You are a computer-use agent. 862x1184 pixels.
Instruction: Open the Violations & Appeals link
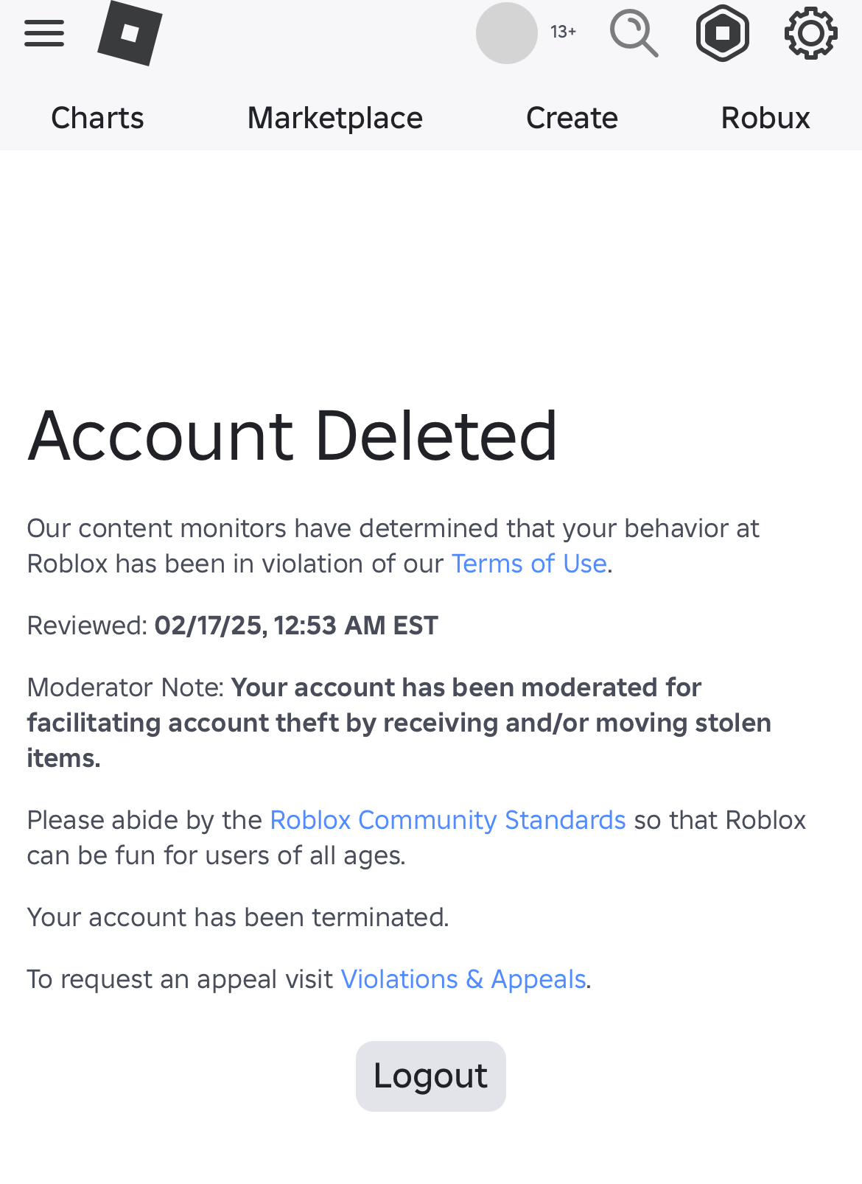point(463,979)
